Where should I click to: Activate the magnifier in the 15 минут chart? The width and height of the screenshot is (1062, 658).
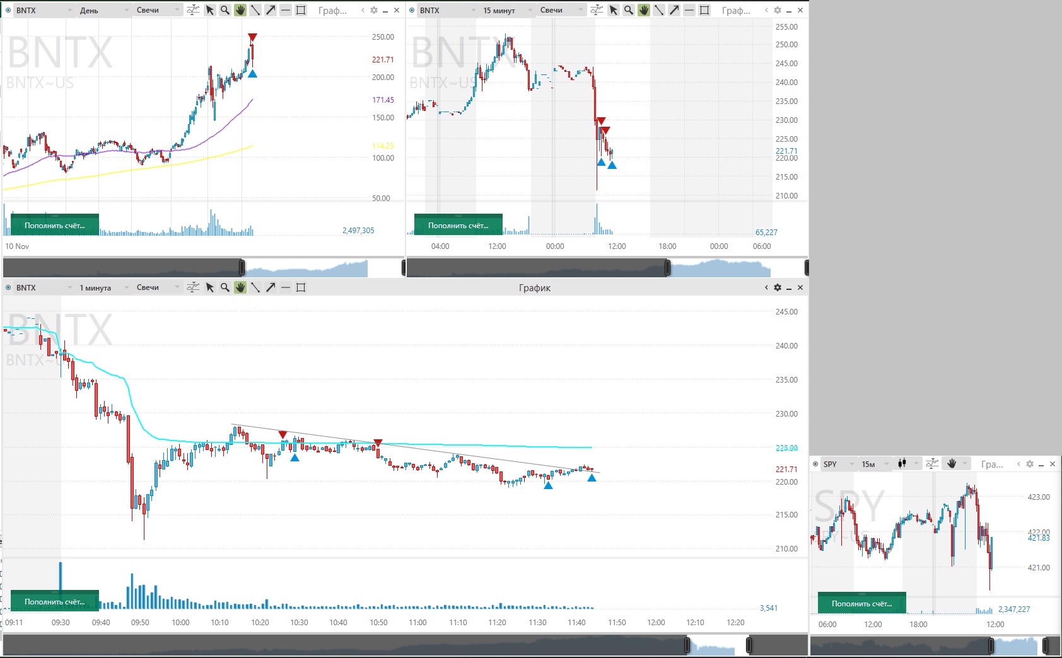(629, 10)
